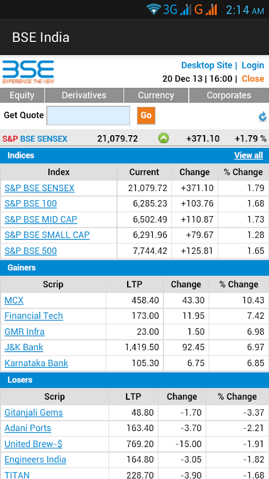Screen dimensions: 269x479
Task: Switch to the Corporates tab
Action: [229, 95]
